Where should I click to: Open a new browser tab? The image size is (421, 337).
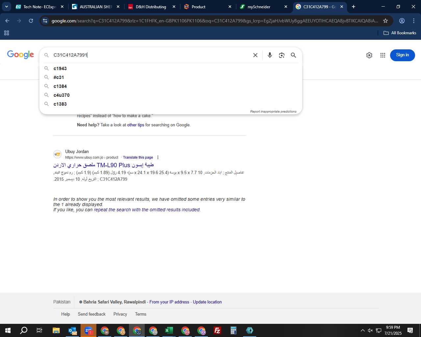click(354, 7)
